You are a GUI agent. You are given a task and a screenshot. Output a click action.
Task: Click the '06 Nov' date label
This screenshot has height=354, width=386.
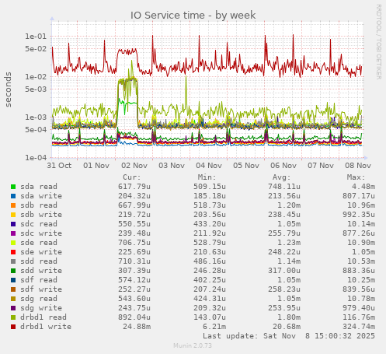tap(283, 166)
